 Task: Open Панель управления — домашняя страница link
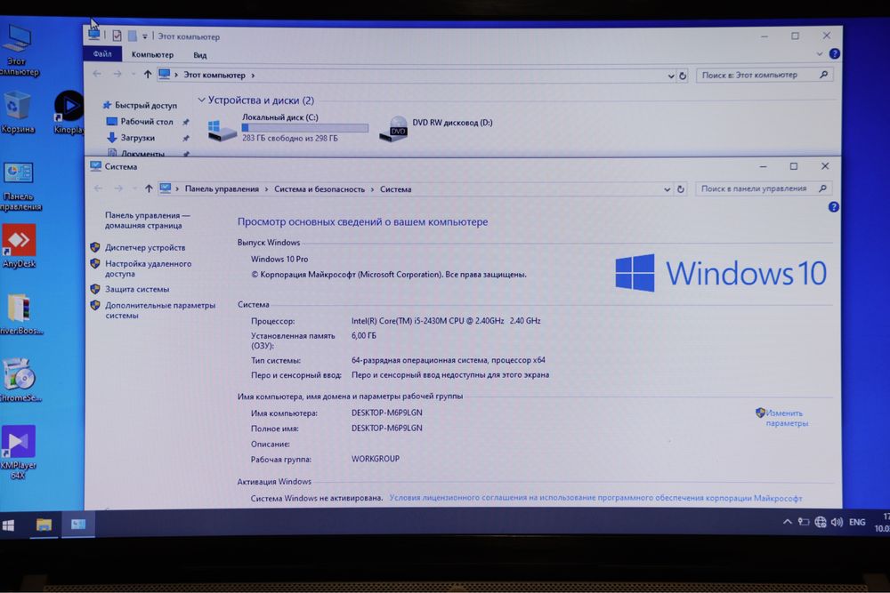click(x=147, y=220)
